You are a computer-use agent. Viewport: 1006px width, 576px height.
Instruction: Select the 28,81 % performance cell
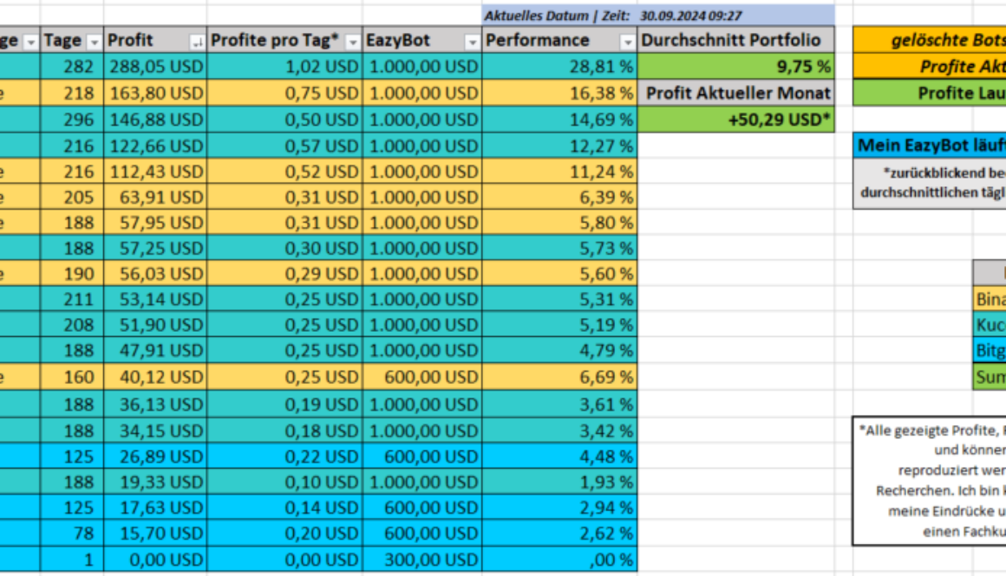tap(559, 67)
